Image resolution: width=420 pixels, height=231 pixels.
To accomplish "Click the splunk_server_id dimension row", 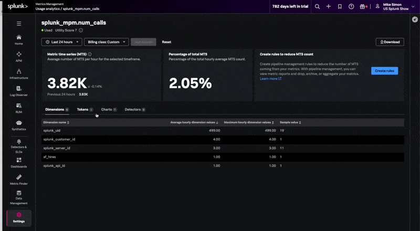I will click(x=223, y=148).
